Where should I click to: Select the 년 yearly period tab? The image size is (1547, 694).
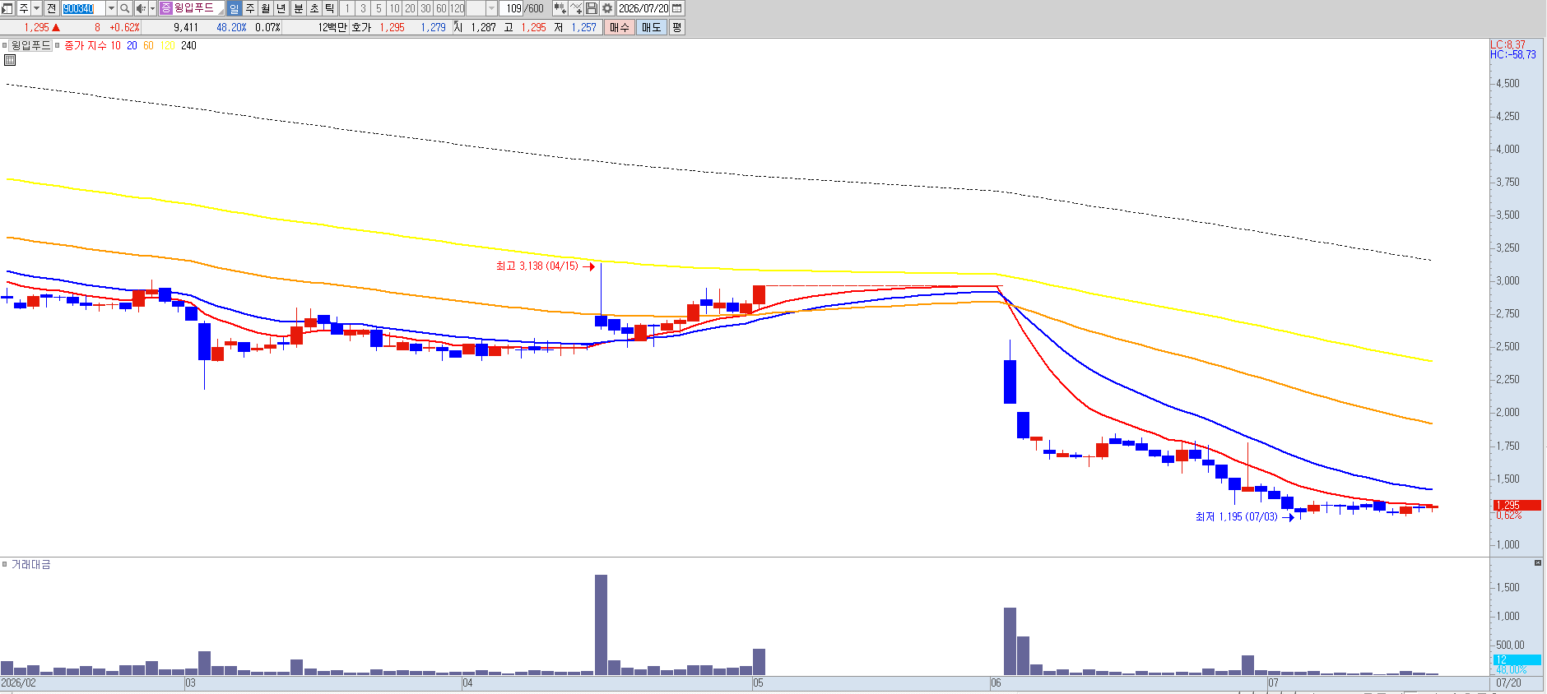[281, 8]
